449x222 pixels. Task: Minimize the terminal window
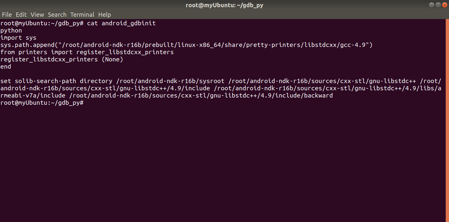pos(432,5)
